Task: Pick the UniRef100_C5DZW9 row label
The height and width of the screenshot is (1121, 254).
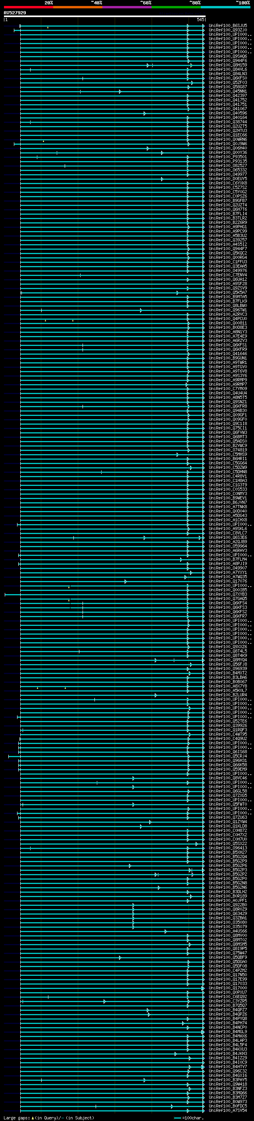Action: click(x=228, y=467)
